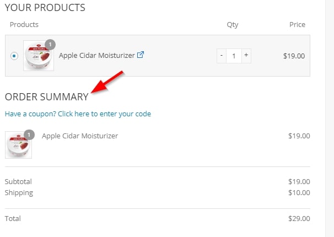This screenshot has height=237, width=334.
Task: Click quantity badge on Order Summary thumbnail
Action: point(29,135)
